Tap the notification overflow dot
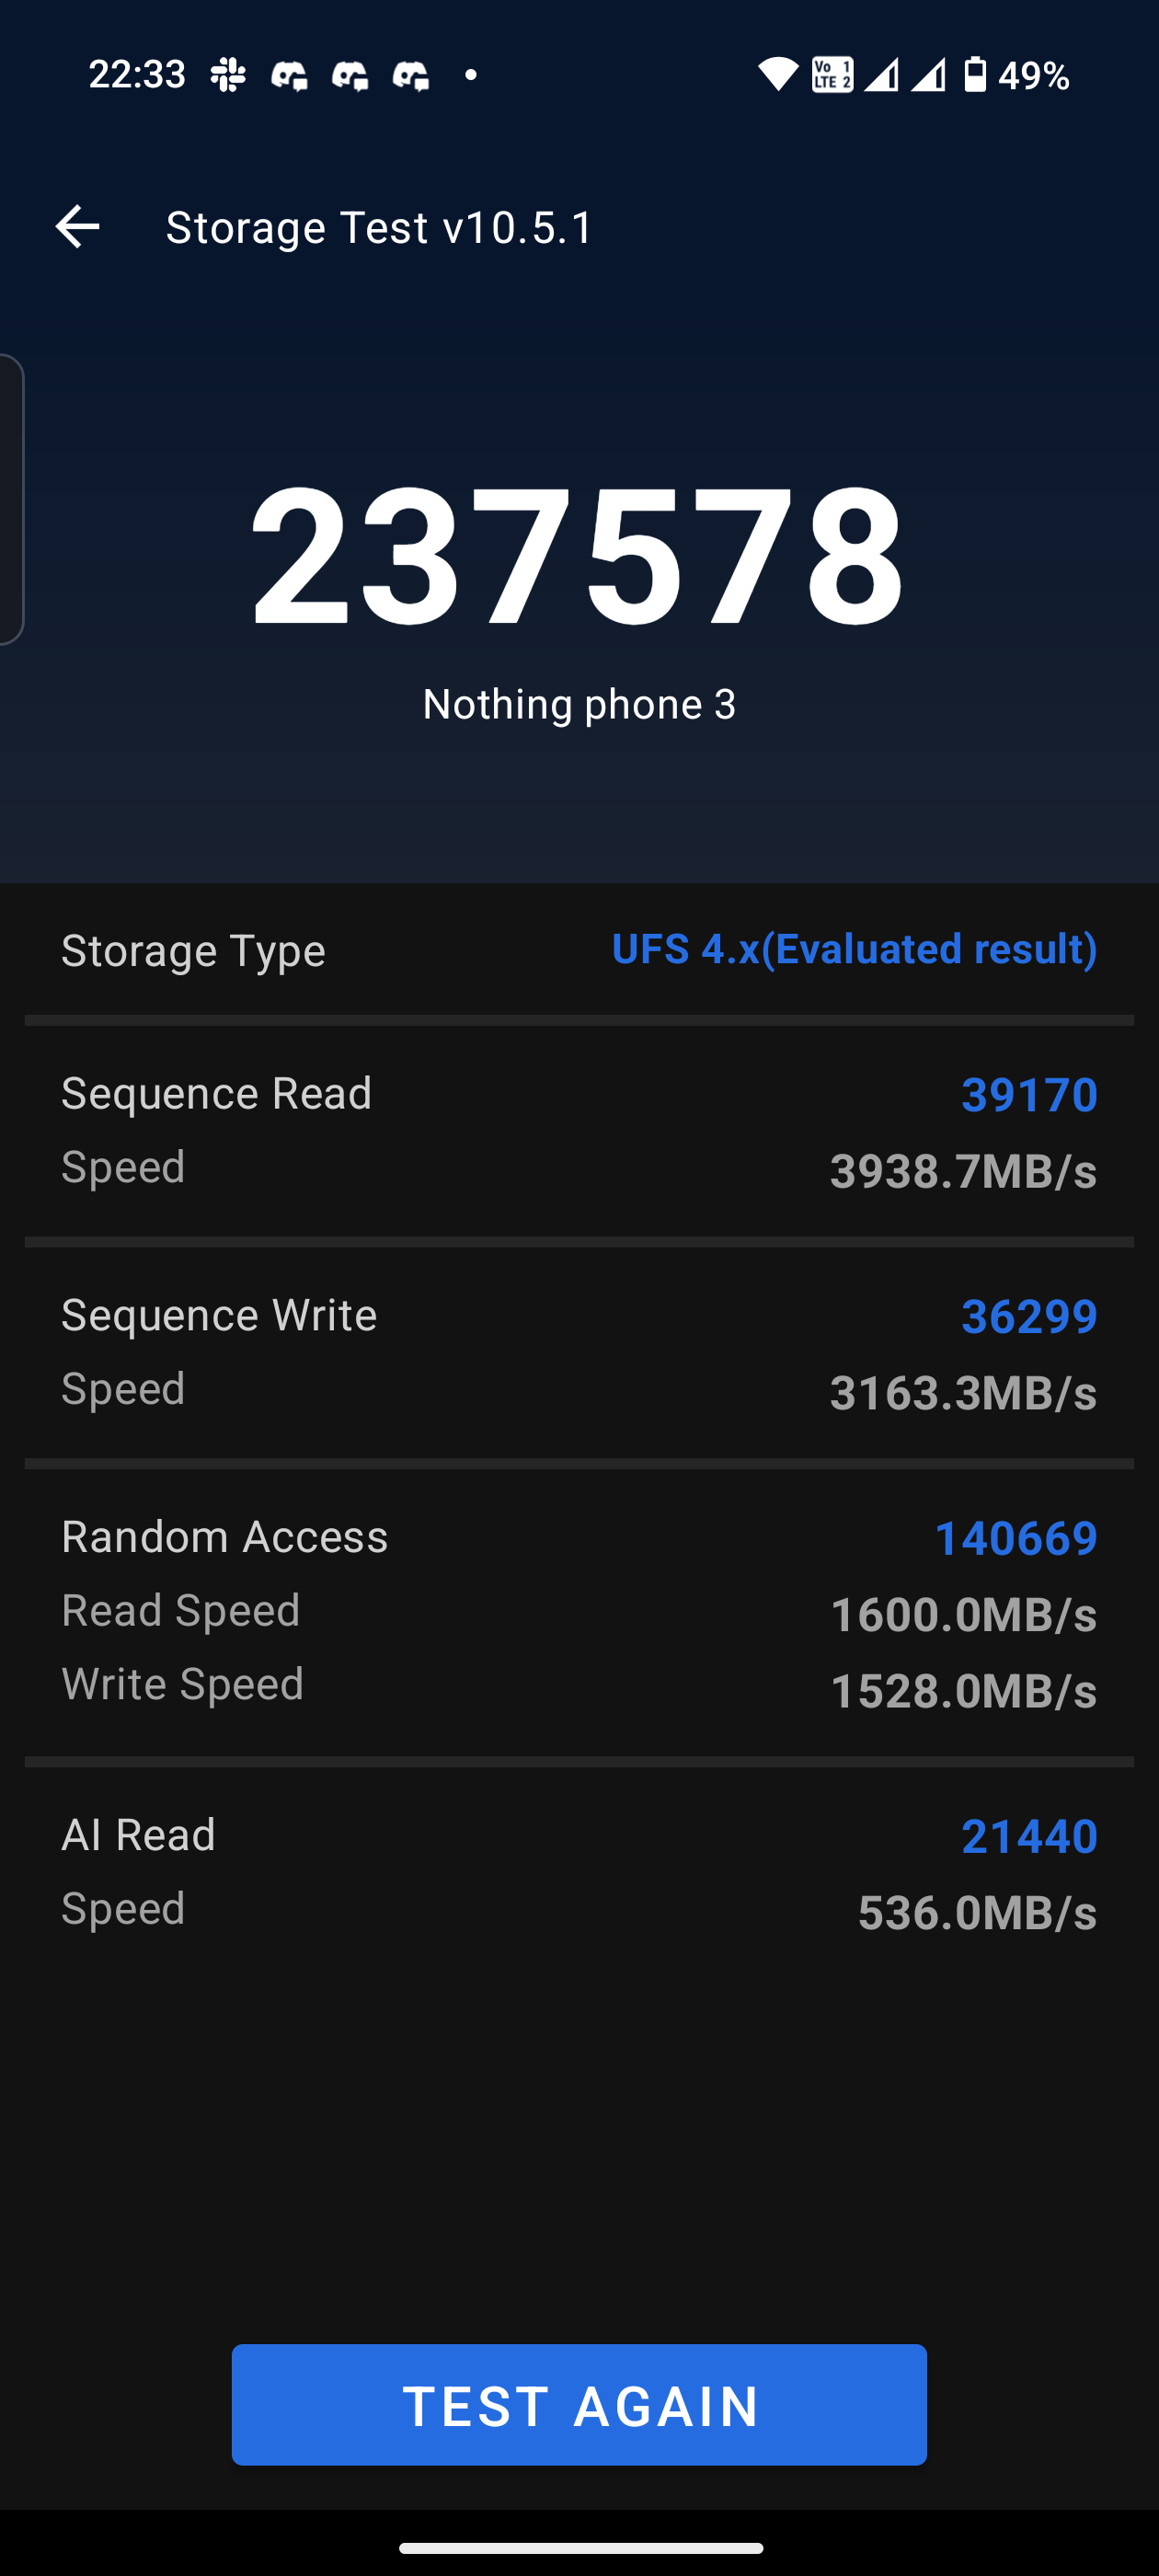The height and width of the screenshot is (2576, 1159). point(471,75)
